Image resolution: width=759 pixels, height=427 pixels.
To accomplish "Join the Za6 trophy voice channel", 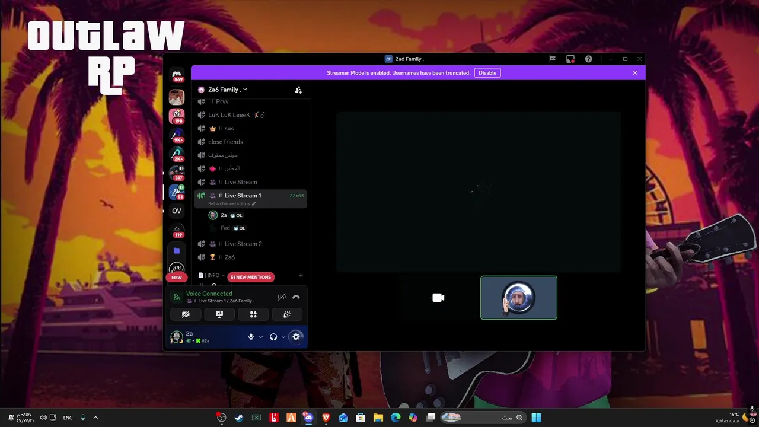I will tap(251, 257).
